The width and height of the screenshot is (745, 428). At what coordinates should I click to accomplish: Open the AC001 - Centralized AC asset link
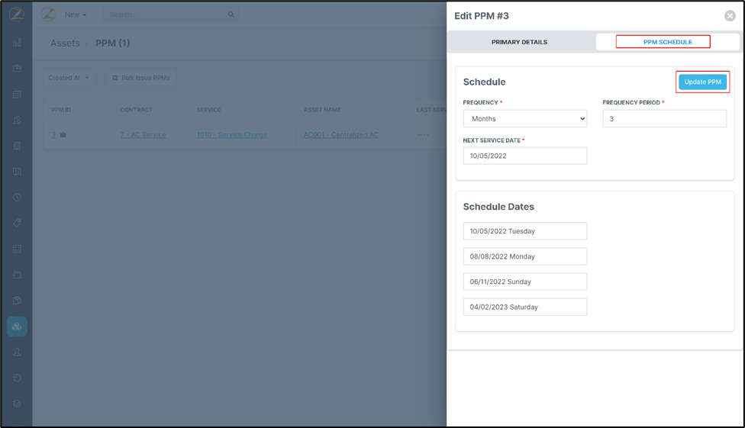coord(340,135)
